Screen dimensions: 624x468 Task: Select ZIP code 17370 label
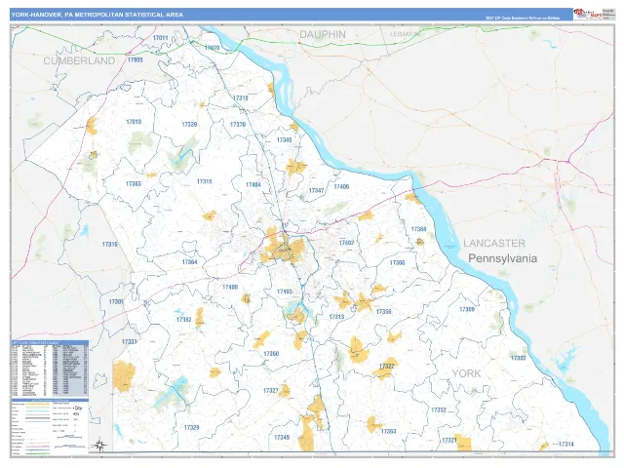click(x=238, y=125)
